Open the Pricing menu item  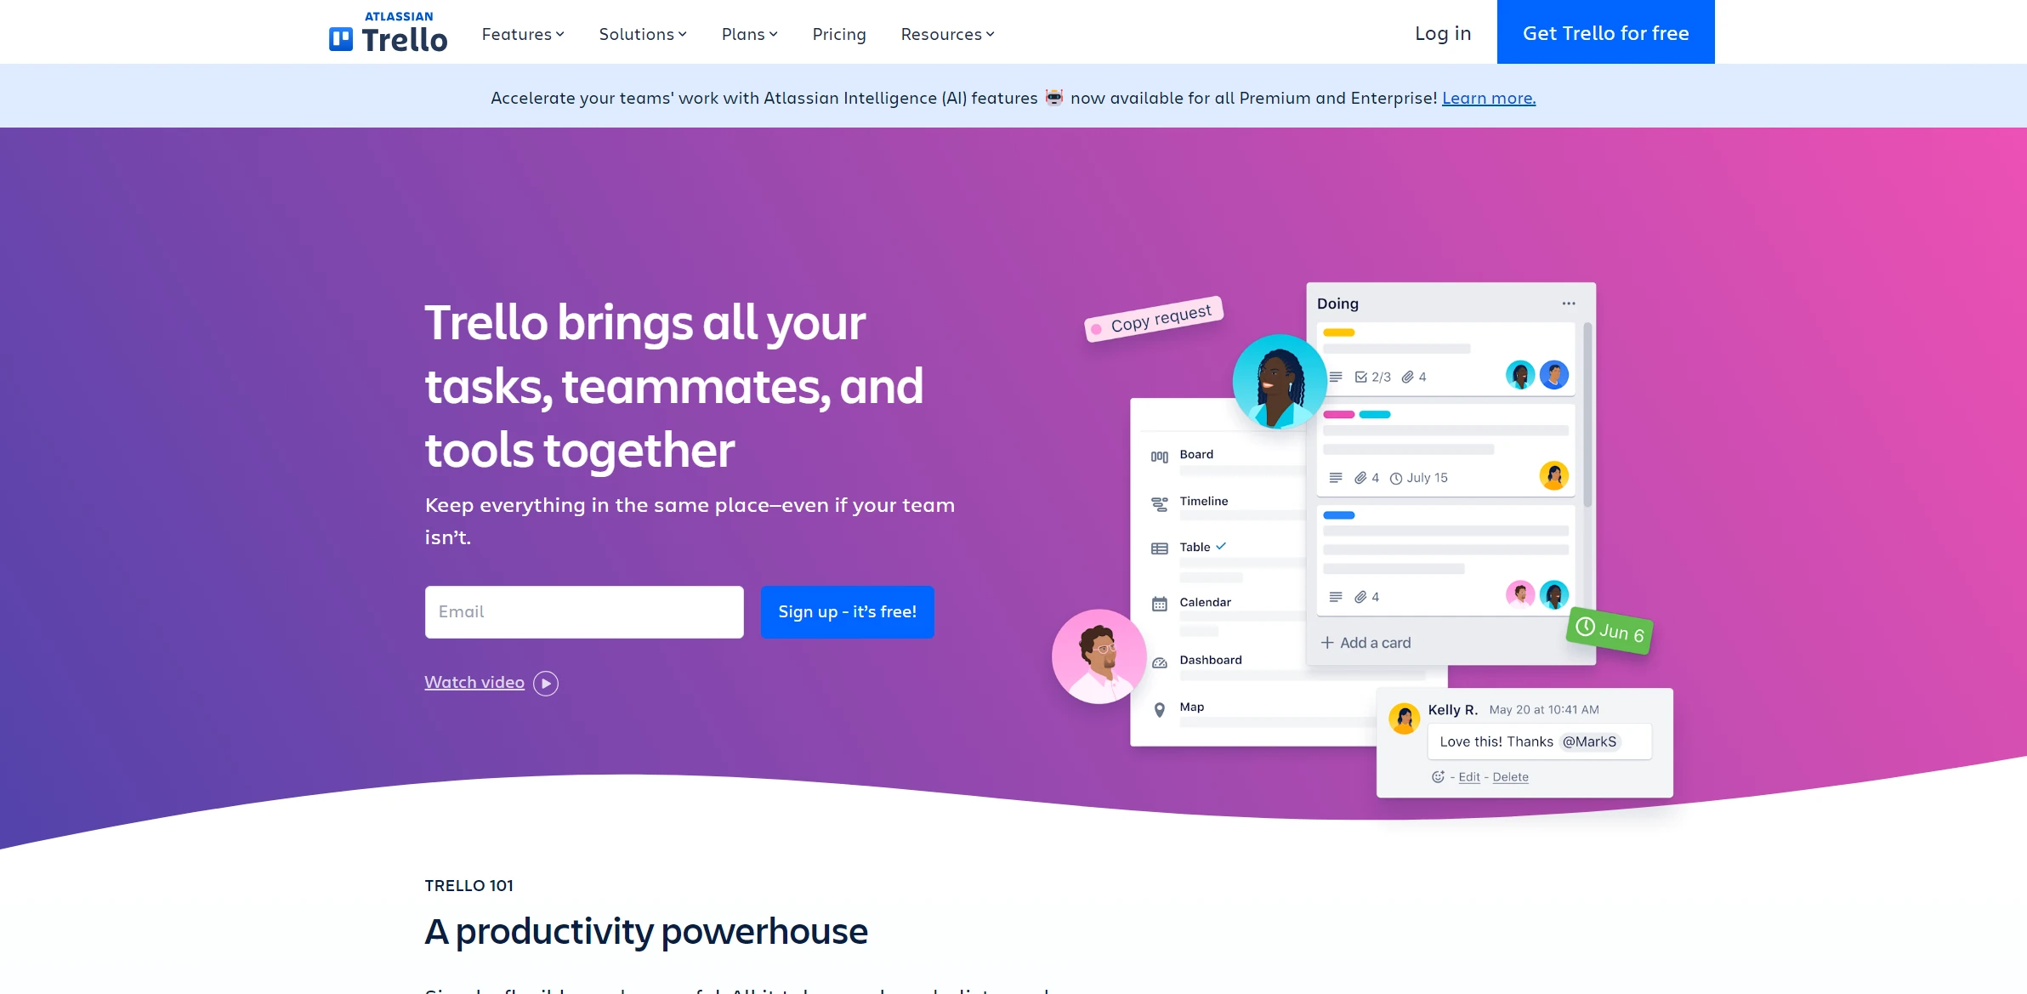pos(839,32)
